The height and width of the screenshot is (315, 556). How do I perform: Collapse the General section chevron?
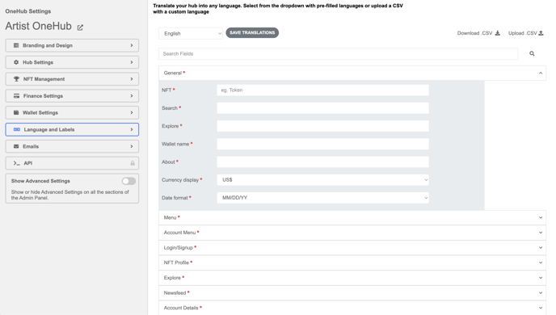[541, 73]
